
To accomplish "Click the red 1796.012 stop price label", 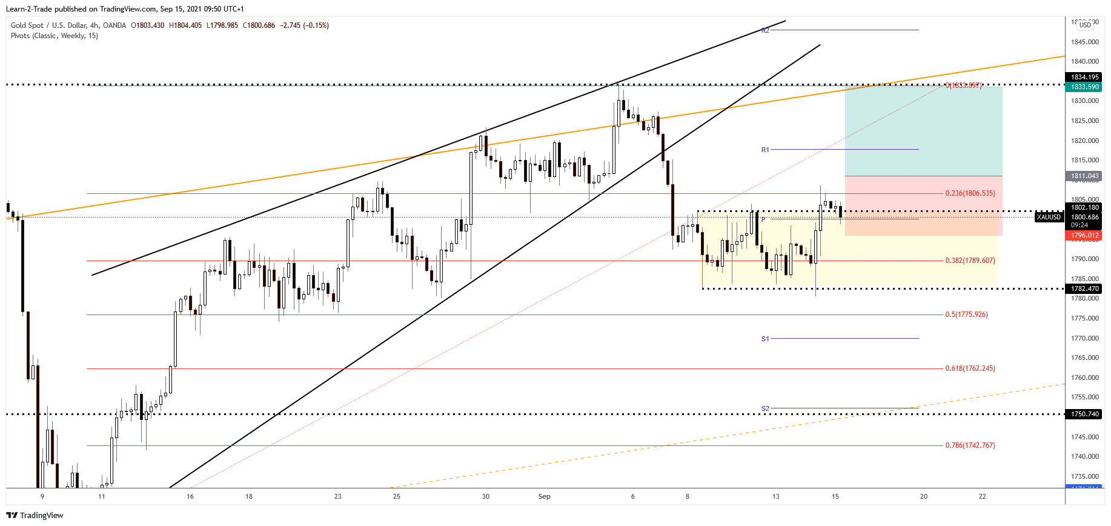I will click(1084, 235).
